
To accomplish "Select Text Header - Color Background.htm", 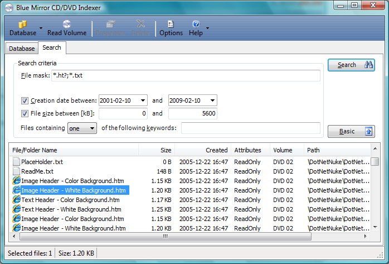I will (70, 200).
